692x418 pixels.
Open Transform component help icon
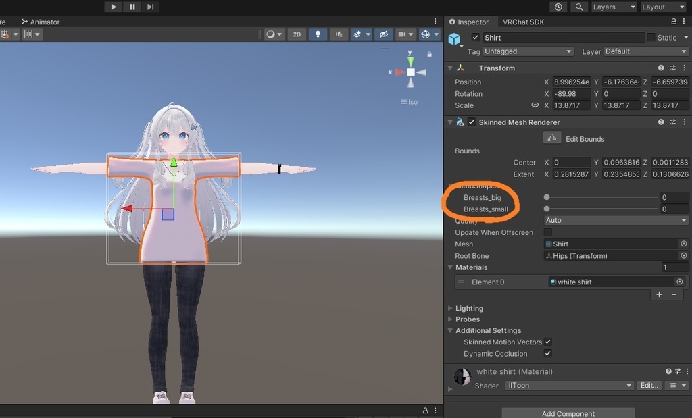click(x=661, y=68)
